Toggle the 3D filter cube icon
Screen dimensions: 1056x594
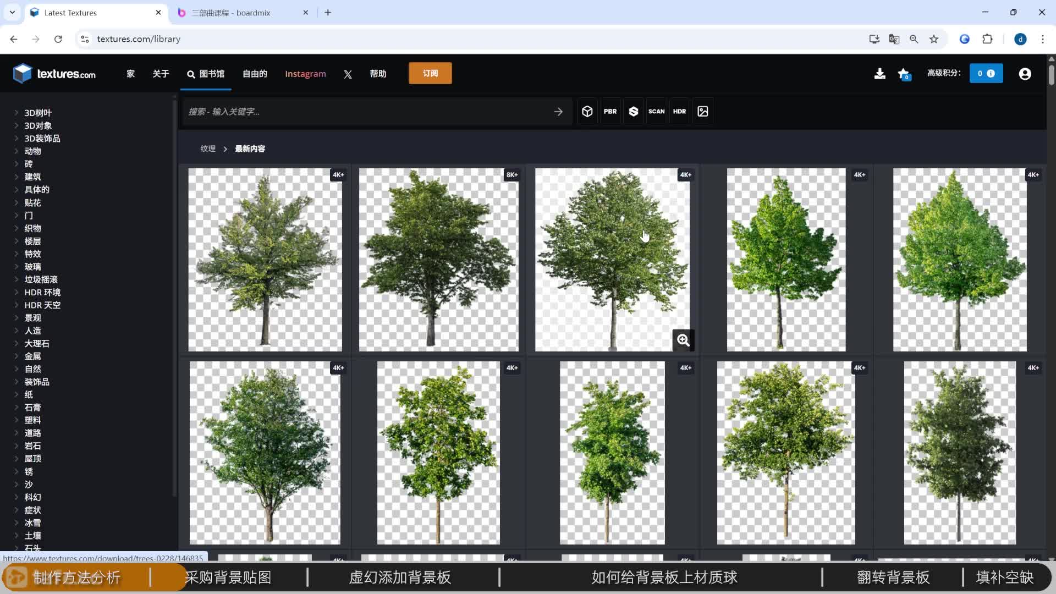point(587,112)
